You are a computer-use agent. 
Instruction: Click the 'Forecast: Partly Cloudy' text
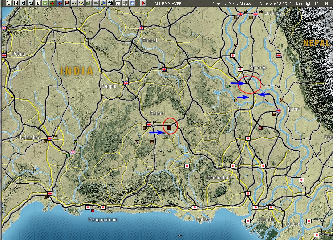click(x=232, y=4)
